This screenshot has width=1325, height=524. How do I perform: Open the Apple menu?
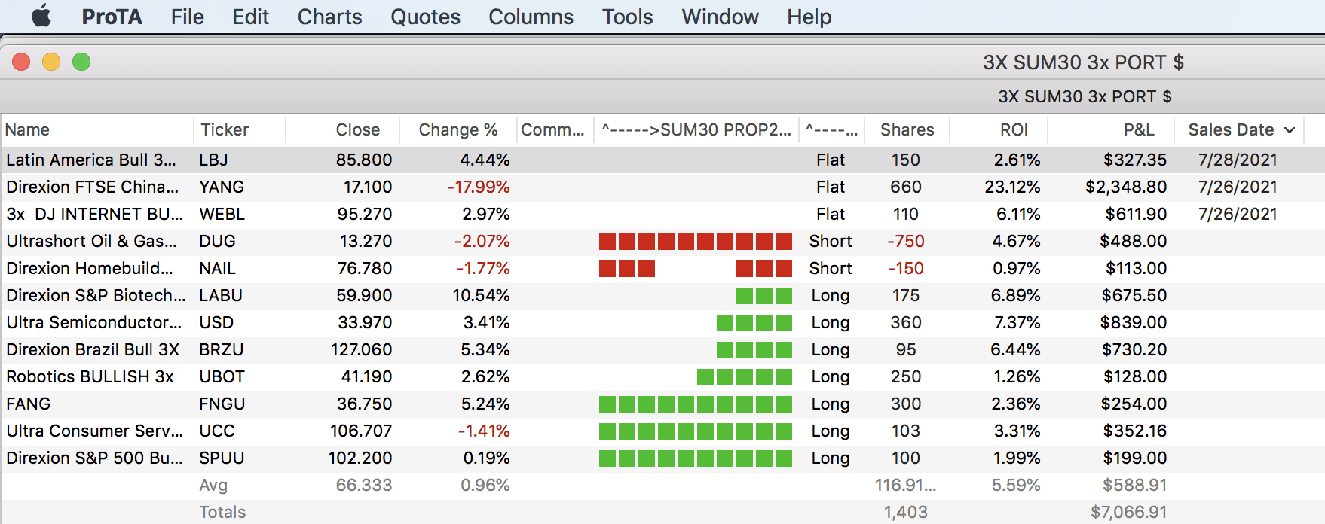click(41, 16)
